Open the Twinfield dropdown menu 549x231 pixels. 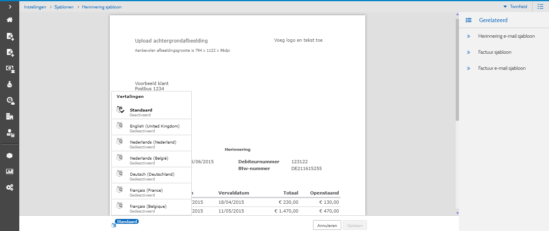(516, 7)
